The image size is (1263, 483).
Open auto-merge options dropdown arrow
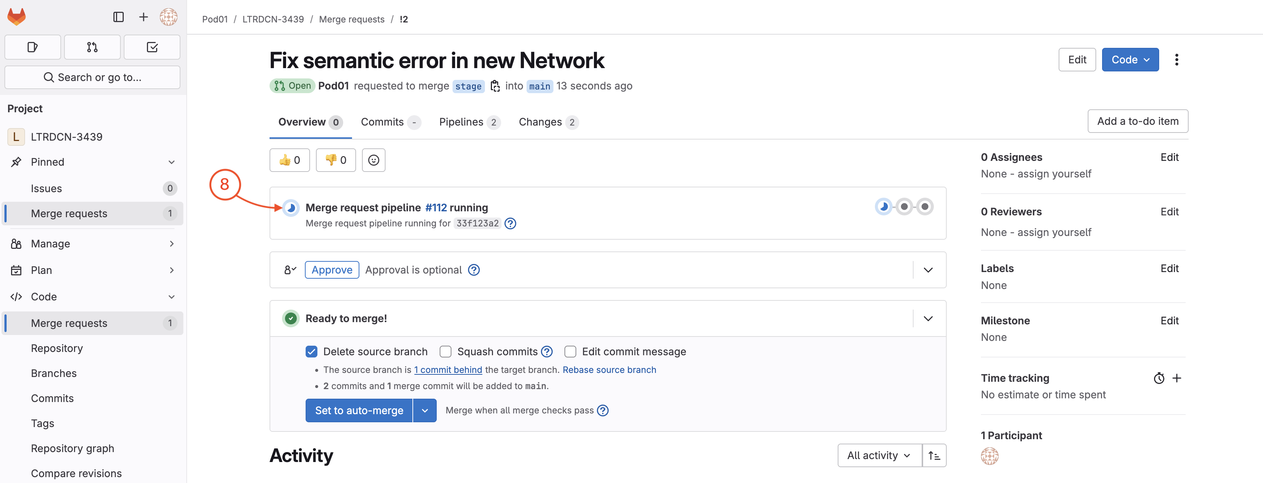click(425, 410)
